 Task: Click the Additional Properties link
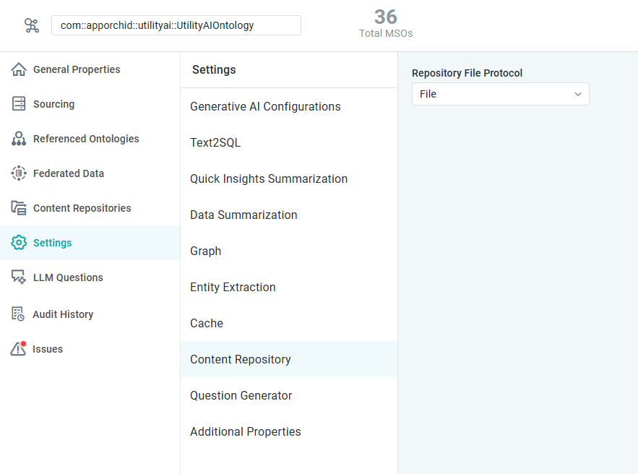pos(246,431)
